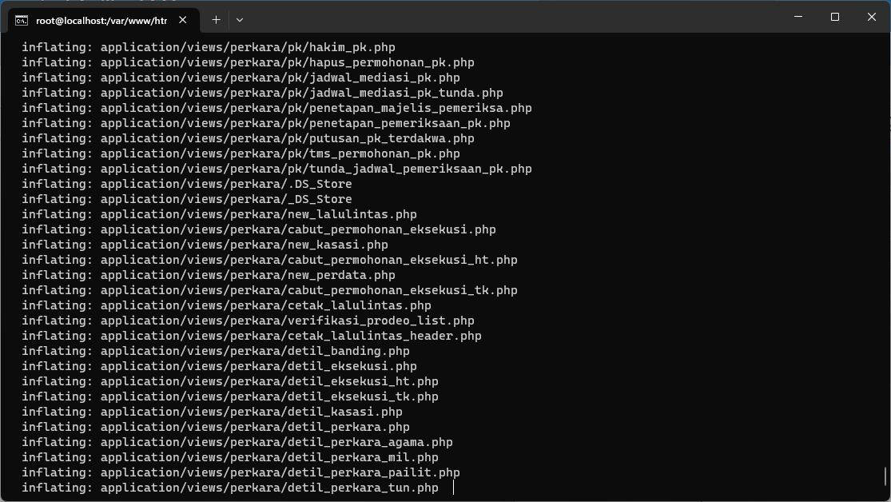The width and height of the screenshot is (891, 502).
Task: Click the terminal icon in the tab
Action: pos(21,21)
